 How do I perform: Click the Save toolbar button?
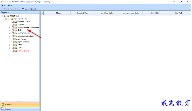point(25,9)
